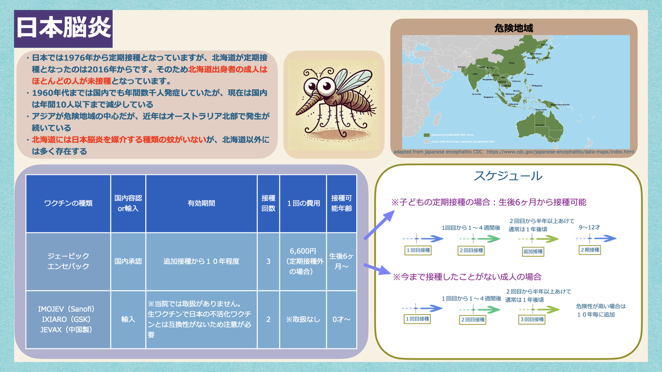
Task: Open the CDC japanese-encephalitis data-maps URL
Action: [560, 152]
